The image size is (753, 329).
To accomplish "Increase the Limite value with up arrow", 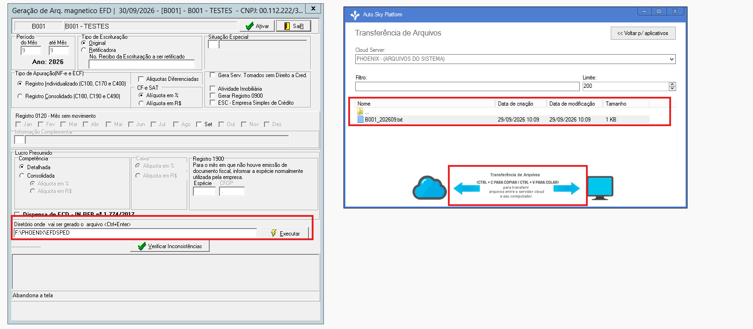I will [673, 84].
